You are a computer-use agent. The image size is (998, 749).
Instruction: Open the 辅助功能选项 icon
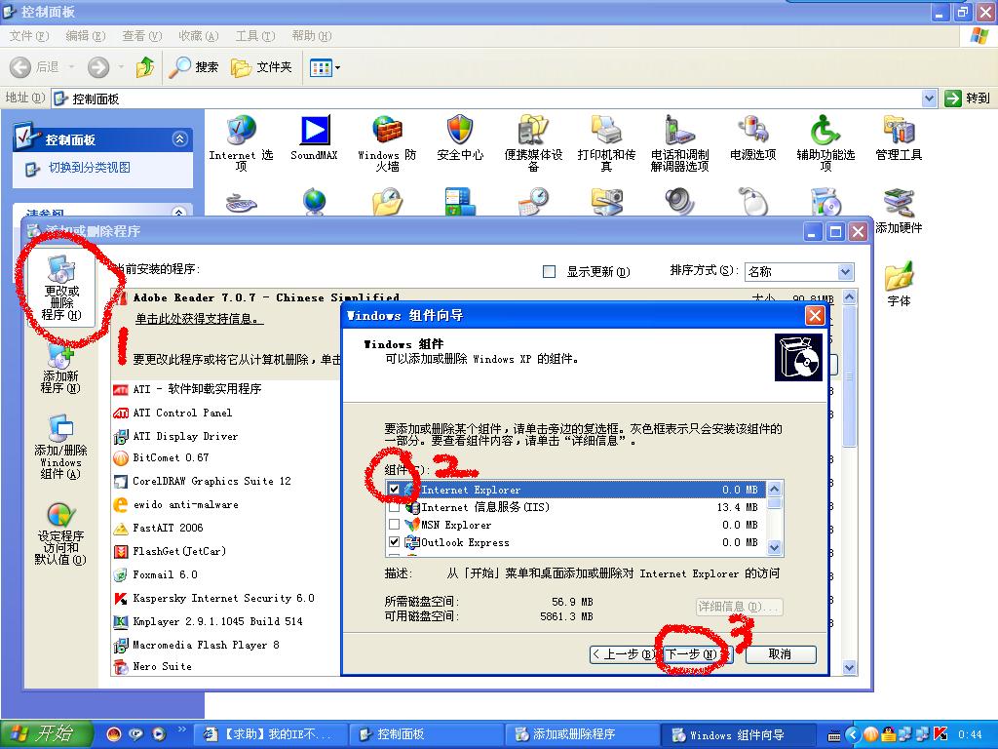tap(825, 142)
